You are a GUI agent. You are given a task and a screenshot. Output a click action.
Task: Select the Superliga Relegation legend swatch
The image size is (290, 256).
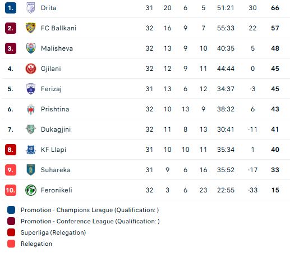tap(11, 232)
